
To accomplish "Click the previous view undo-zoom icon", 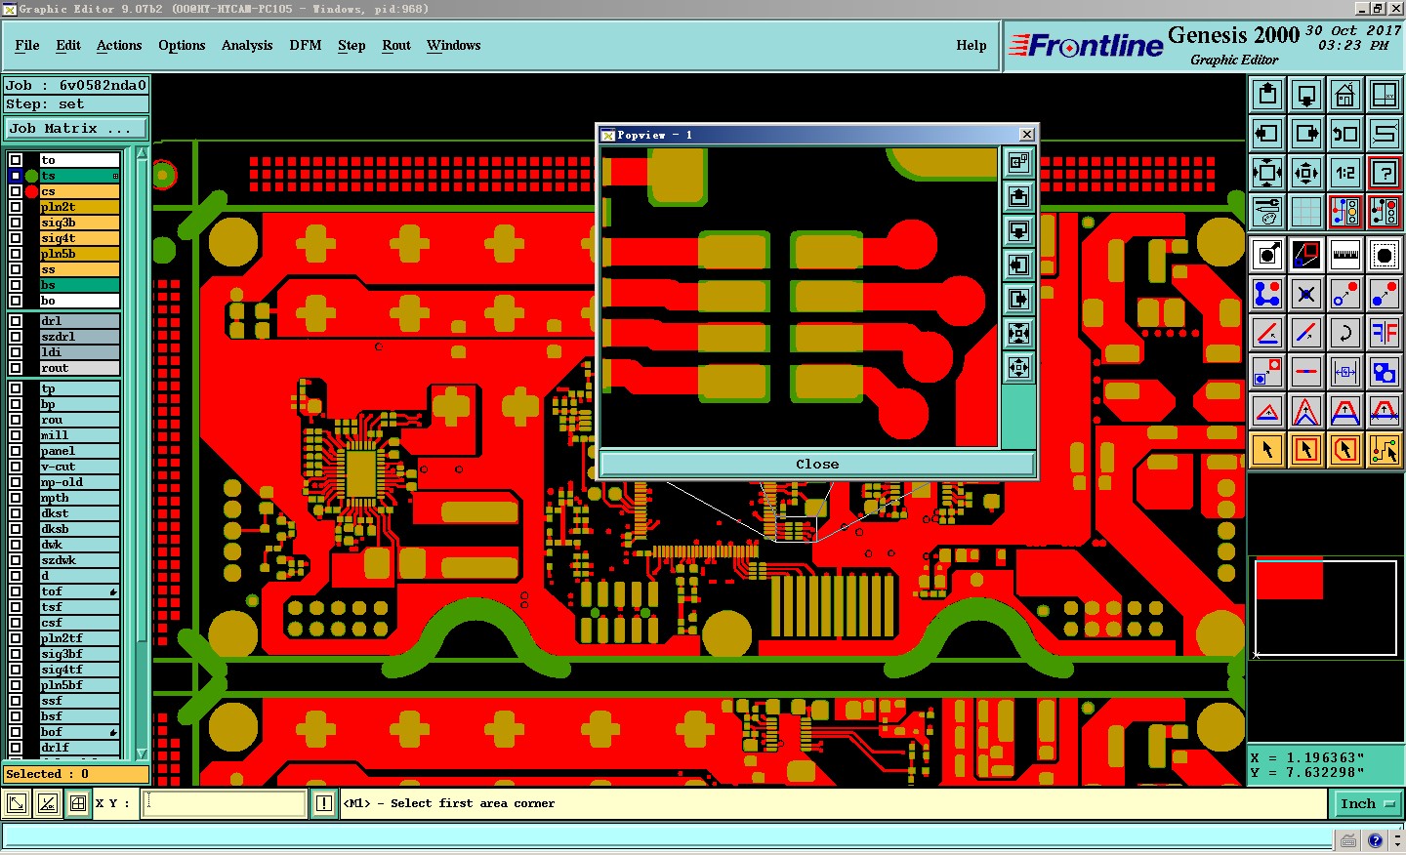I will click(x=1345, y=134).
